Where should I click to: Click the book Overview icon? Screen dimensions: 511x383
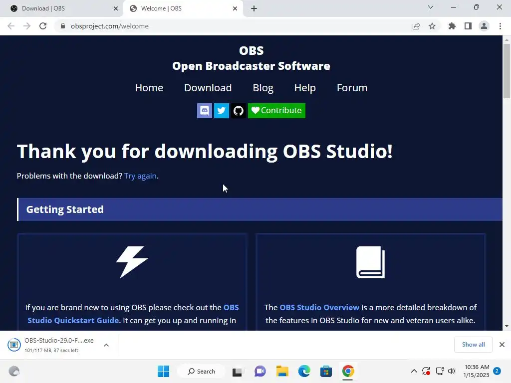point(371,262)
